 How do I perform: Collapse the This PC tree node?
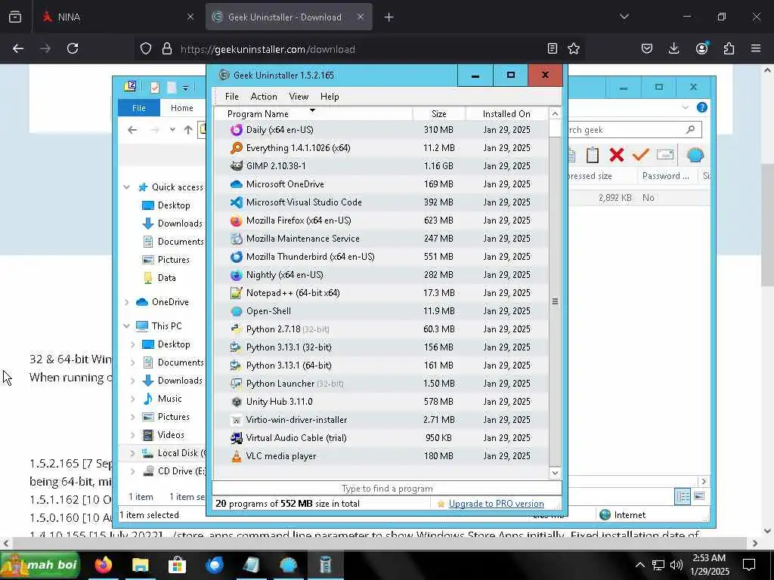[127, 326]
